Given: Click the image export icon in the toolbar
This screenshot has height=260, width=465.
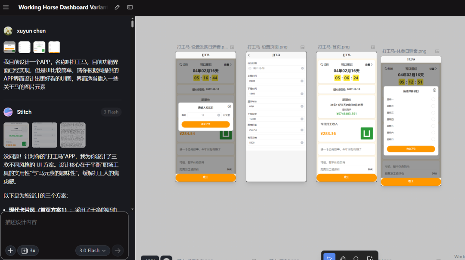Looking at the screenshot, I should click(369, 257).
